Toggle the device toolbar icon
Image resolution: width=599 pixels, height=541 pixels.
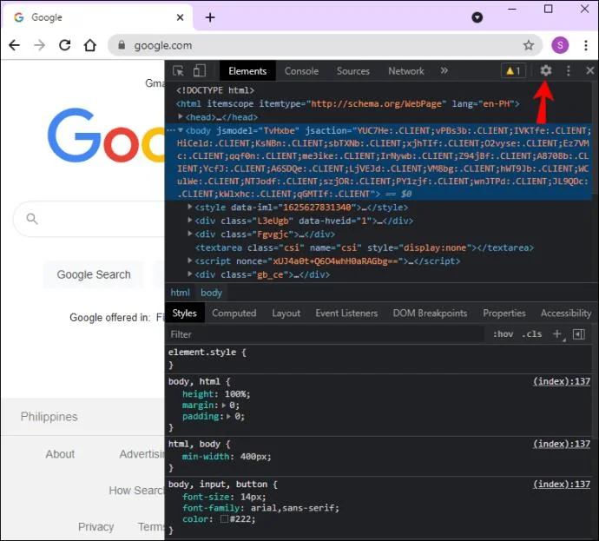pos(199,70)
